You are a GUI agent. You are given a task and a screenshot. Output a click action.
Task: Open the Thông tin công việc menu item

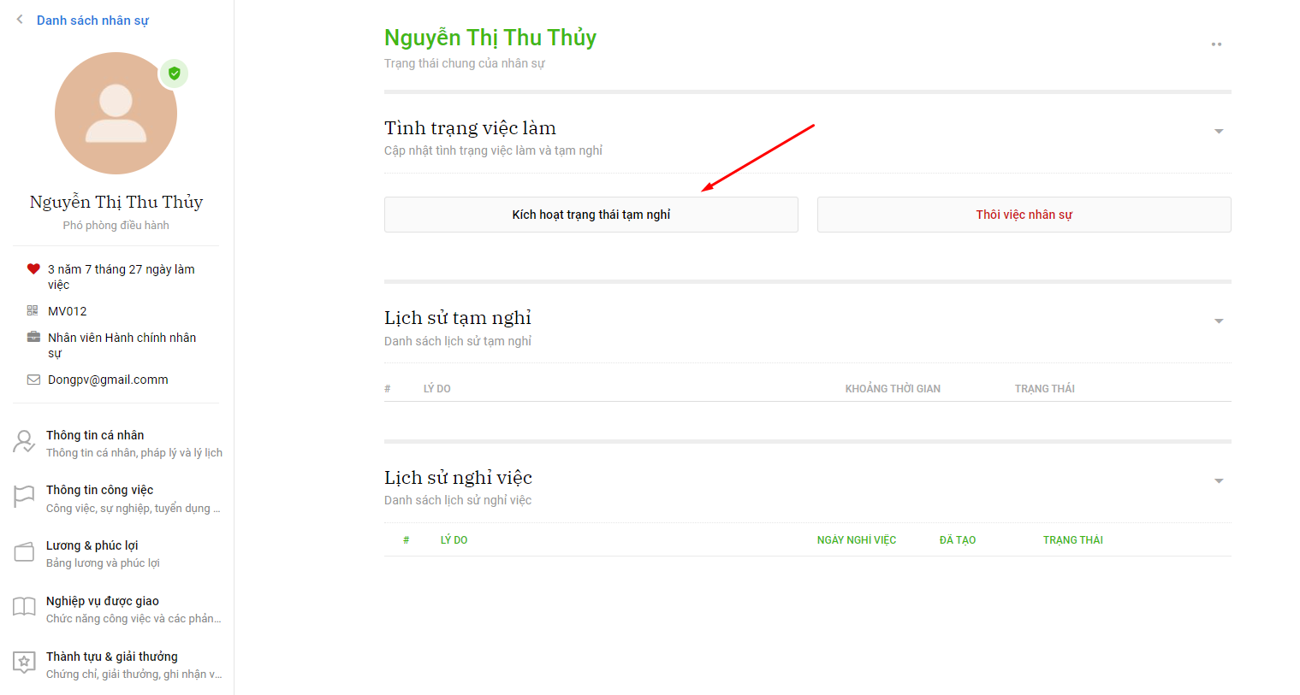point(116,498)
